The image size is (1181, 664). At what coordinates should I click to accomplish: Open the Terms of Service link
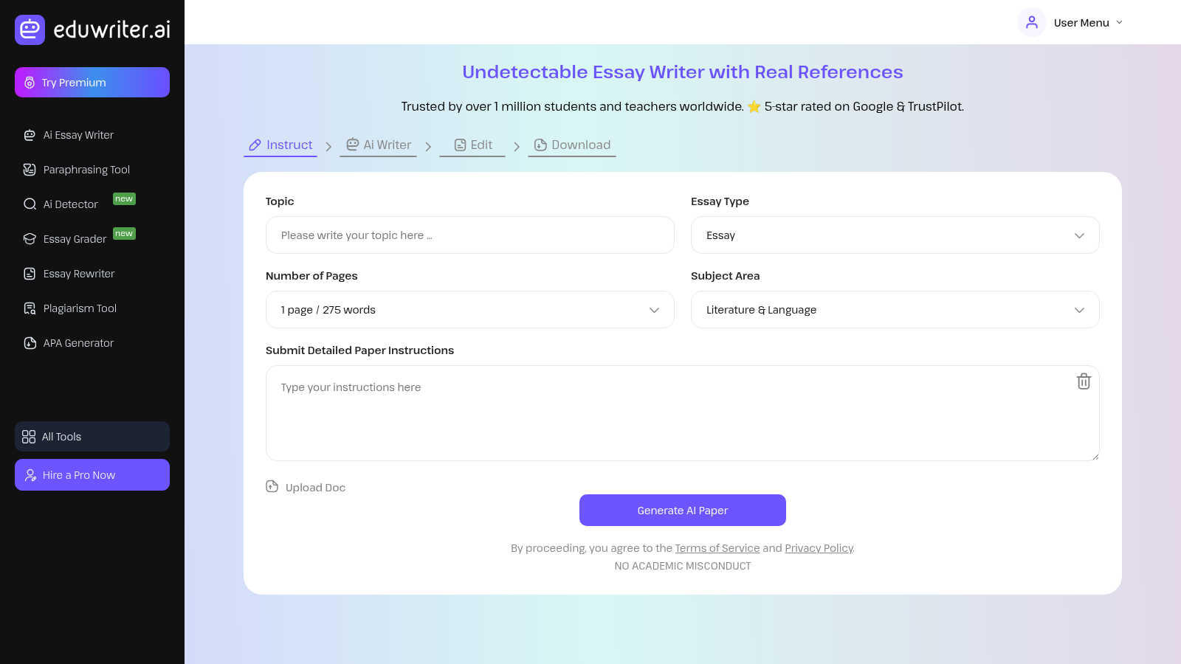pos(717,548)
